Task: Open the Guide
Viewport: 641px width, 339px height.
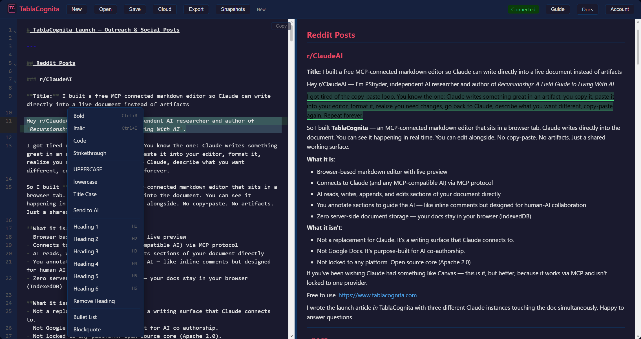Action: coord(558,9)
